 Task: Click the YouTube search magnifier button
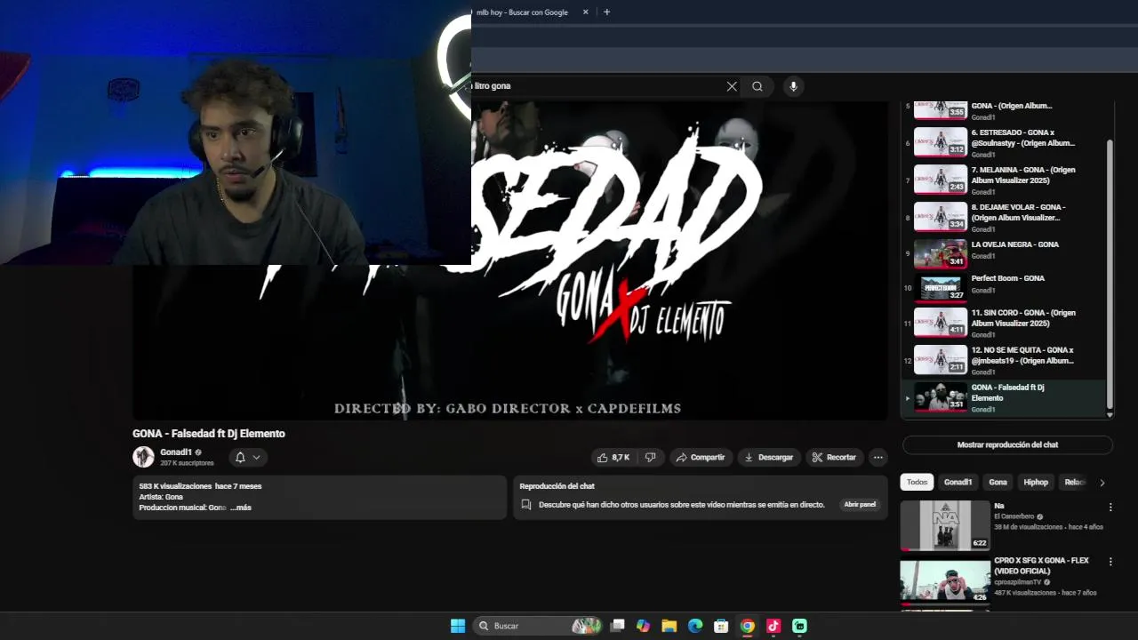coord(757,86)
